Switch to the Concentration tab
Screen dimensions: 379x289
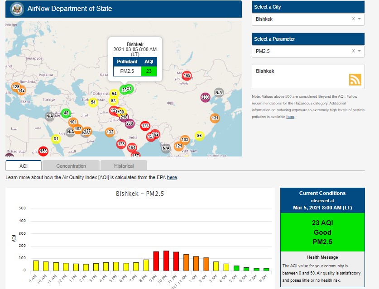pos(71,166)
